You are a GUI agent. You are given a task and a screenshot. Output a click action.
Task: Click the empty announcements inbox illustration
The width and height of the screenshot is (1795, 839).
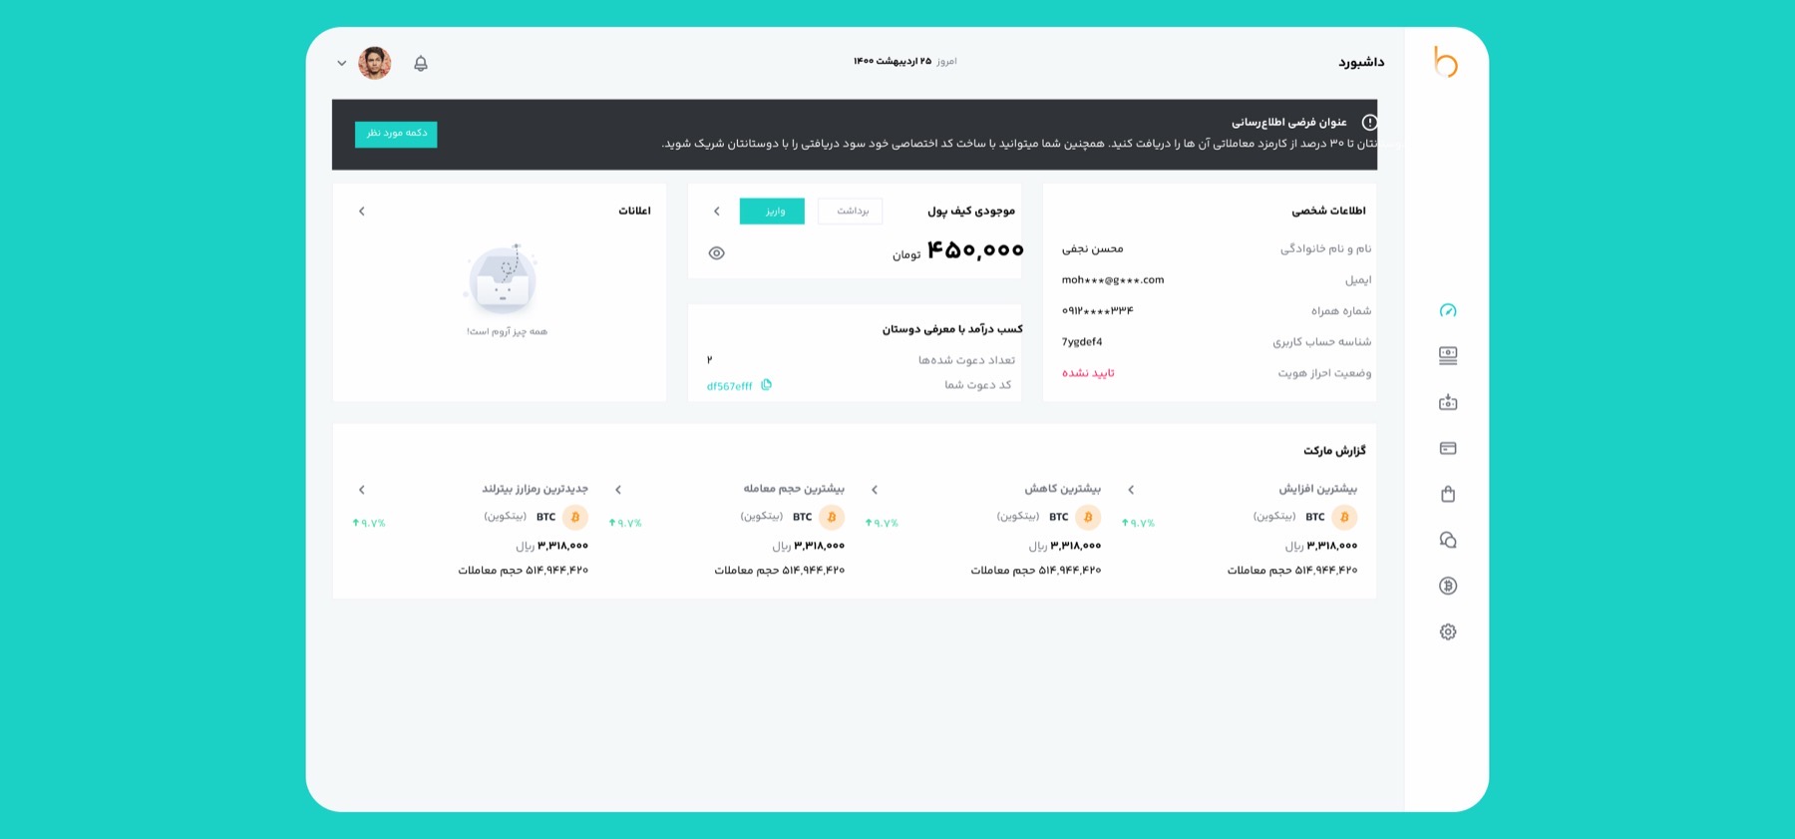click(502, 279)
